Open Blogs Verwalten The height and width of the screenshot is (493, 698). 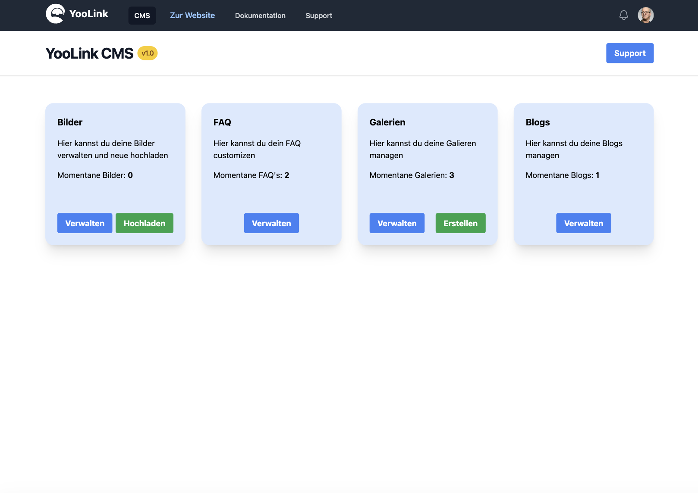[583, 223]
